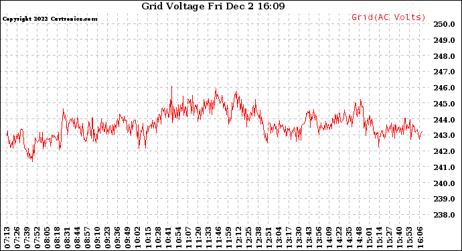Click the 08:44 time label
Viewport: 462px width, 251px height.
tap(77, 238)
